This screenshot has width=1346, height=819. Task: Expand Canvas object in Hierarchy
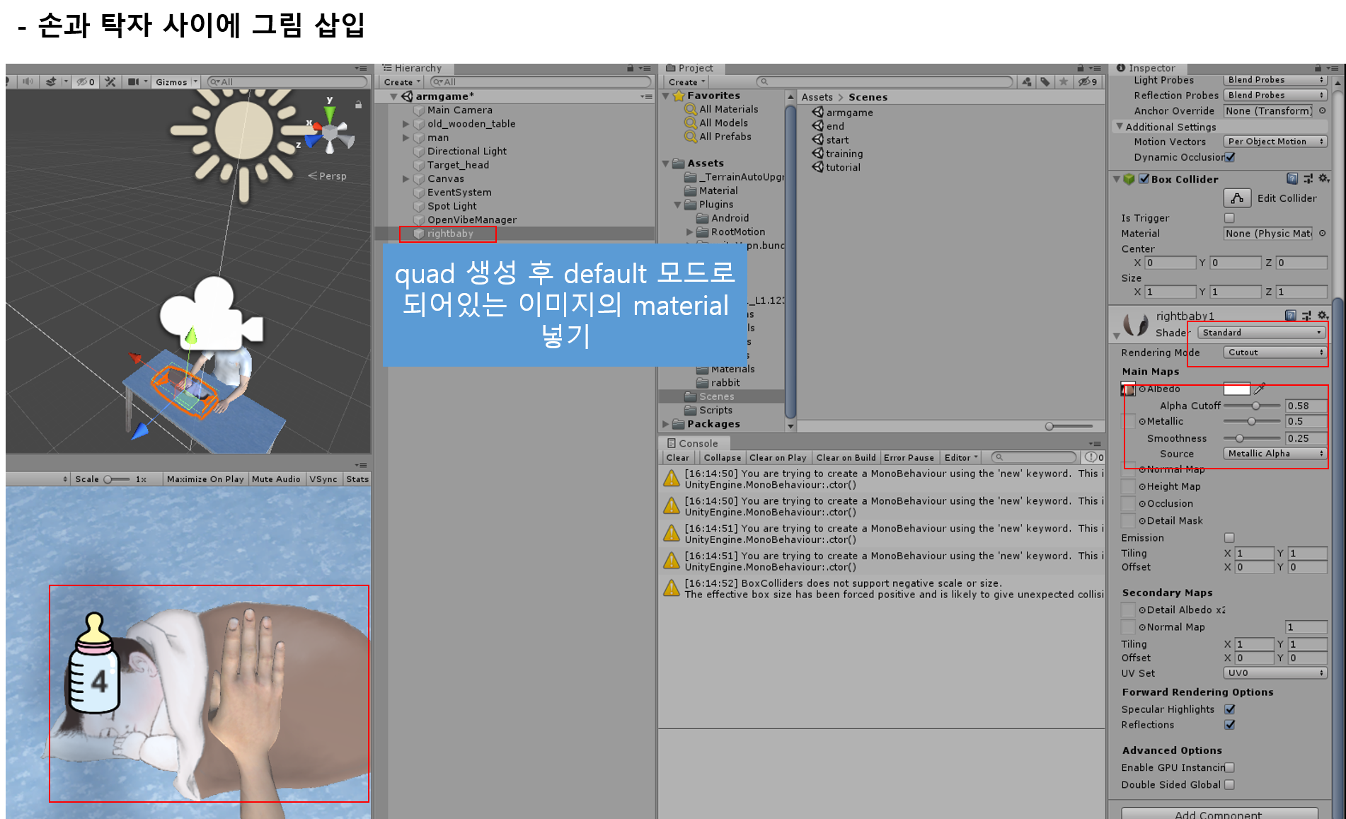pyautogui.click(x=406, y=179)
